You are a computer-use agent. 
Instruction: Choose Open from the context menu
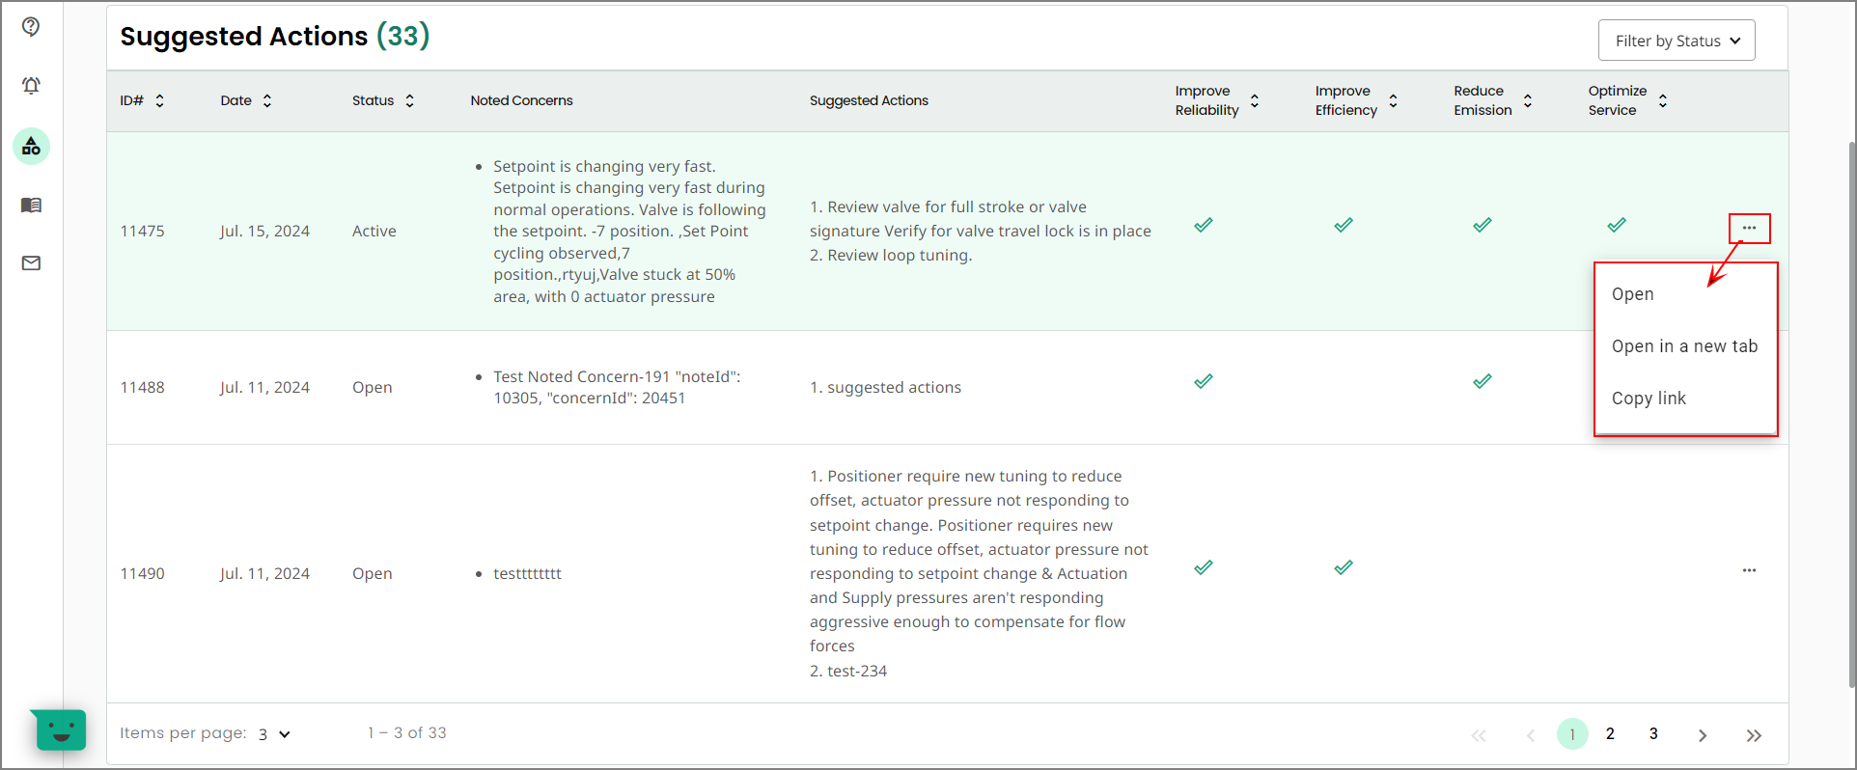[1632, 293]
